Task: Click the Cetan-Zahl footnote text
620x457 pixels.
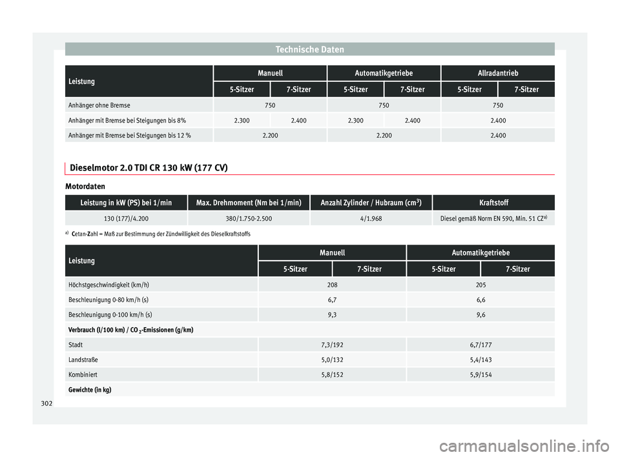Action: point(161,234)
